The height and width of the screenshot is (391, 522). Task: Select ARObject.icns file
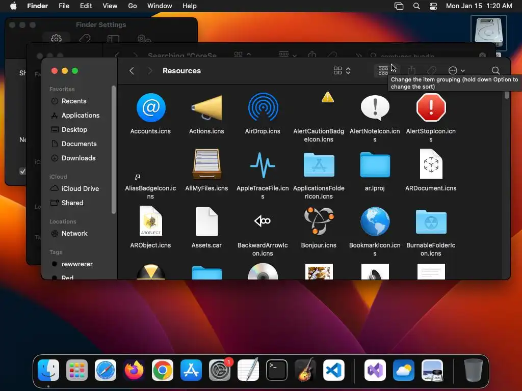151,221
